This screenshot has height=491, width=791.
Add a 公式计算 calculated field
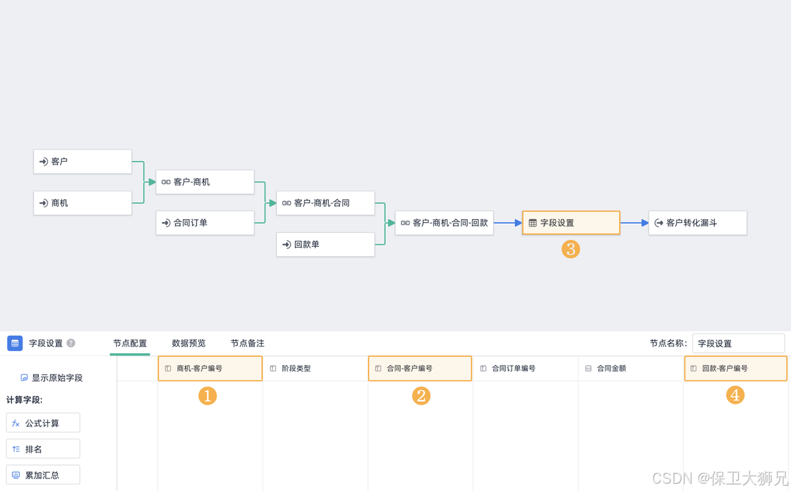[x=43, y=423]
